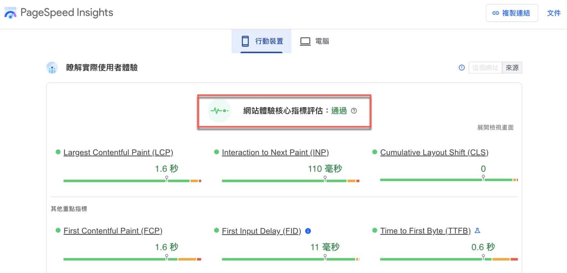This screenshot has width=567, height=273.
Task: Open the First Input Delay (FID) link
Action: click(x=262, y=231)
